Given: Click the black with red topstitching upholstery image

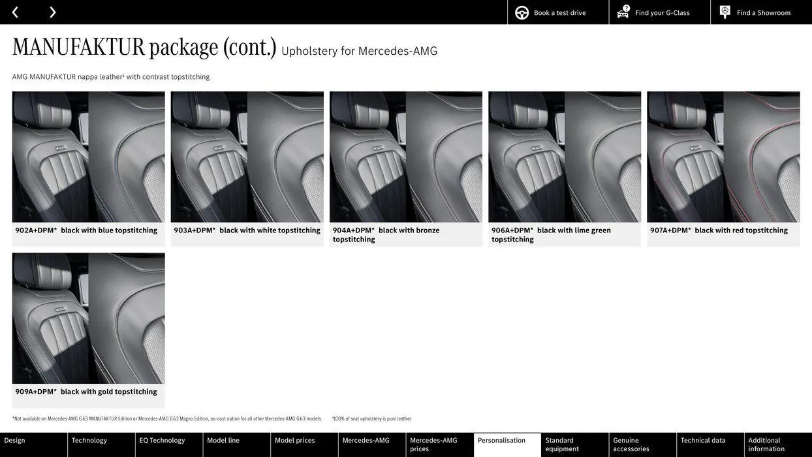Looking at the screenshot, I should pos(724,157).
